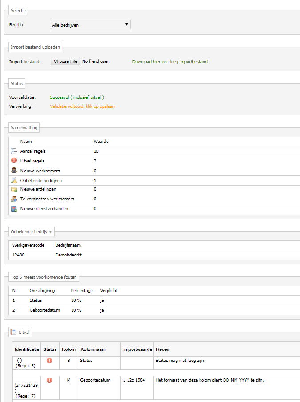
Task: Click Download hier een leeg importbestand link
Action: tap(170, 62)
